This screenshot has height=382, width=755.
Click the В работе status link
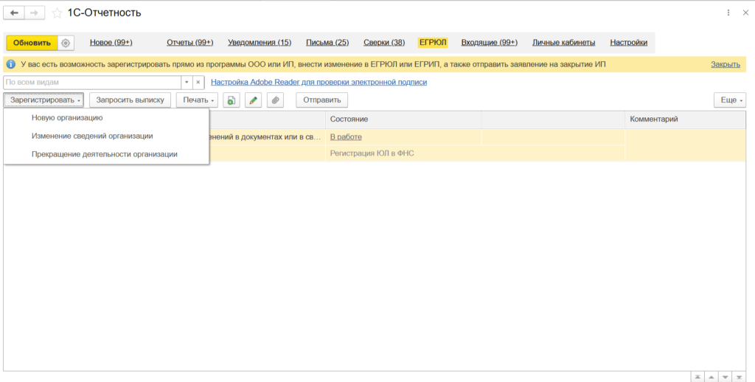346,136
